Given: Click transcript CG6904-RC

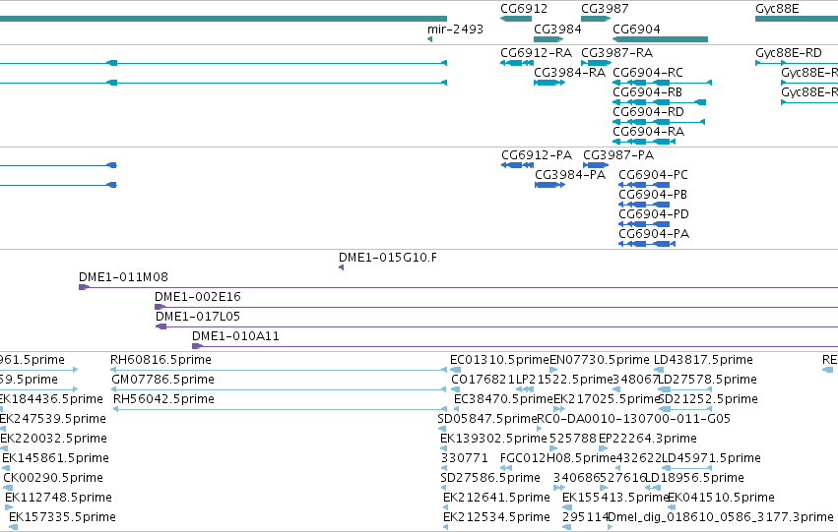Looking at the screenshot, I should point(648,73).
